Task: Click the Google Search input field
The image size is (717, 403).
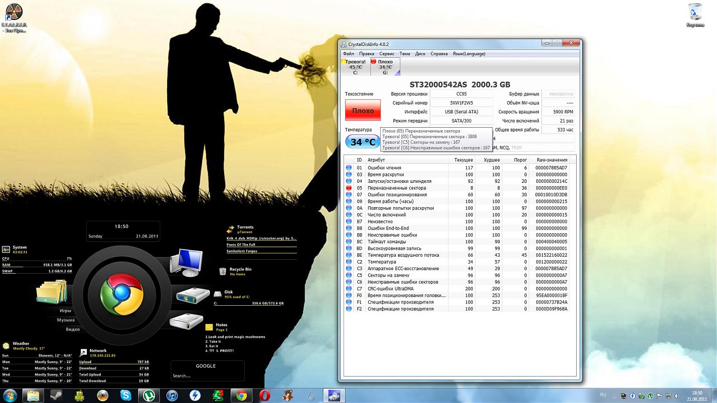Action: point(206,376)
